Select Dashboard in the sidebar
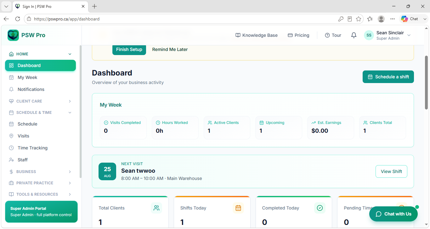This screenshot has width=430, height=229. coord(40,65)
